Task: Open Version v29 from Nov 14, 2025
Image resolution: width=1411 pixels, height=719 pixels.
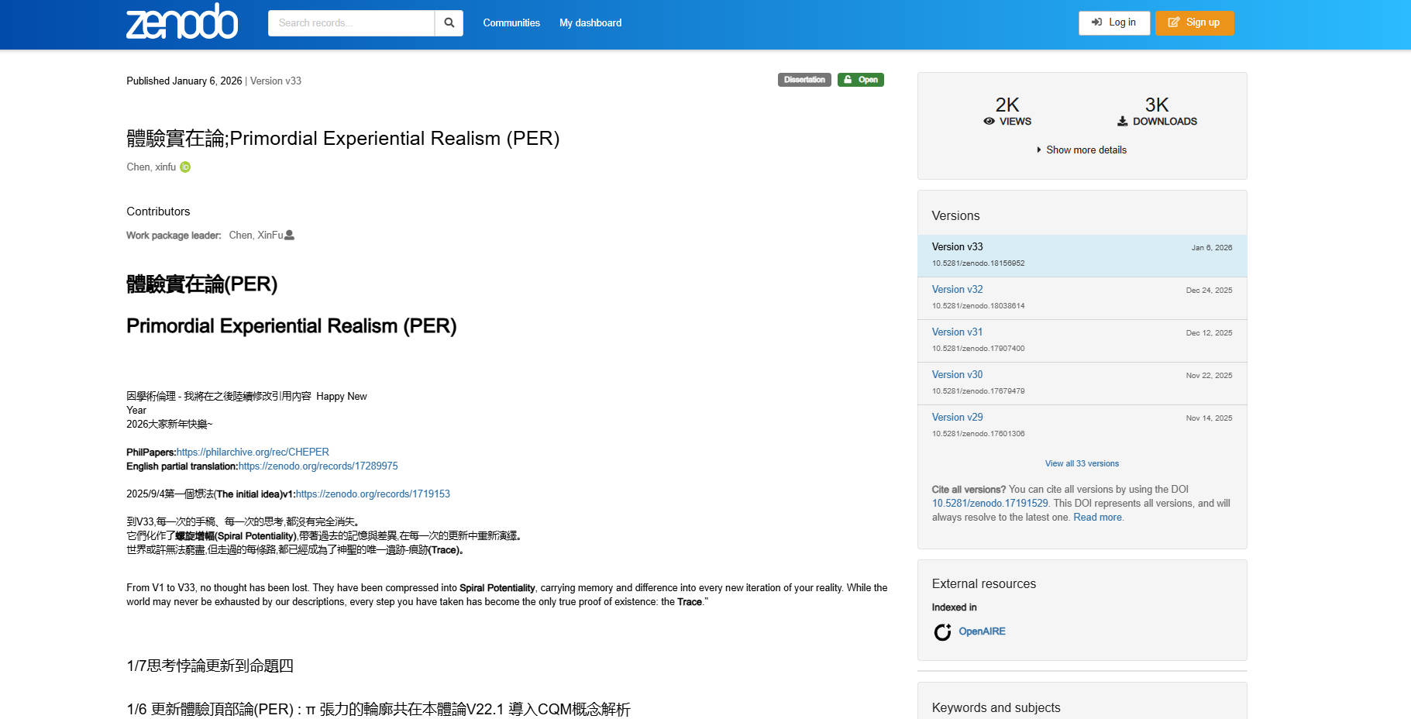Action: click(x=957, y=418)
